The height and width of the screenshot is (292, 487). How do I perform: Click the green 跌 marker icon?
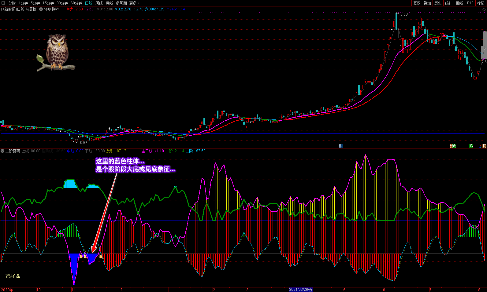tap(471, 146)
